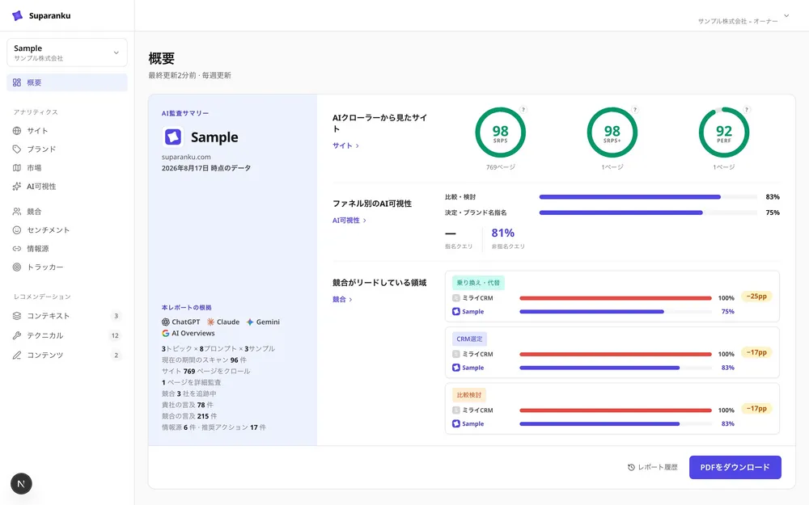809x505 pixels.
Task: Click the 81% 非指名クエリ value
Action: (502, 233)
